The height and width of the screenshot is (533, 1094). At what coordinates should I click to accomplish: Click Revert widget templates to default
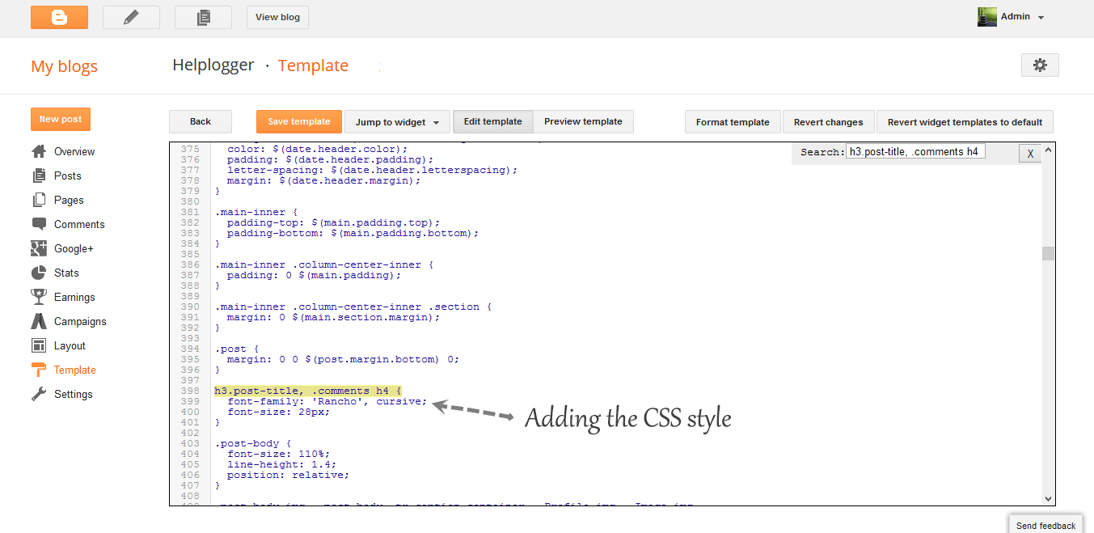[965, 122]
